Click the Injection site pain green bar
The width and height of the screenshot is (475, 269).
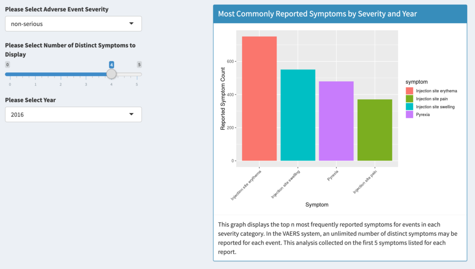(374, 130)
